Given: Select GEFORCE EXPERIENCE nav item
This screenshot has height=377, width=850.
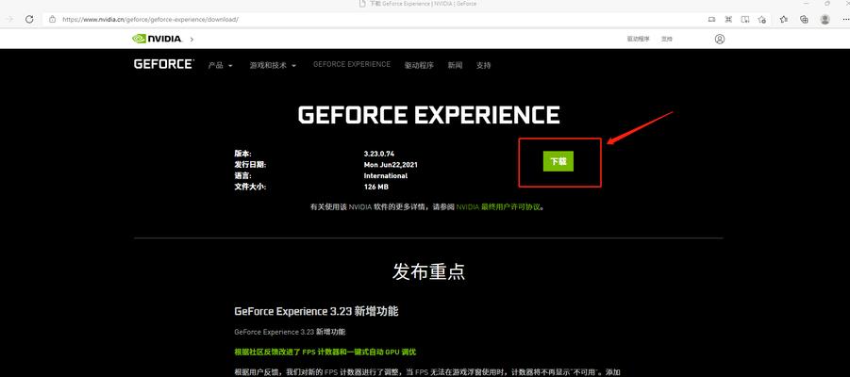Looking at the screenshot, I should coord(352,64).
